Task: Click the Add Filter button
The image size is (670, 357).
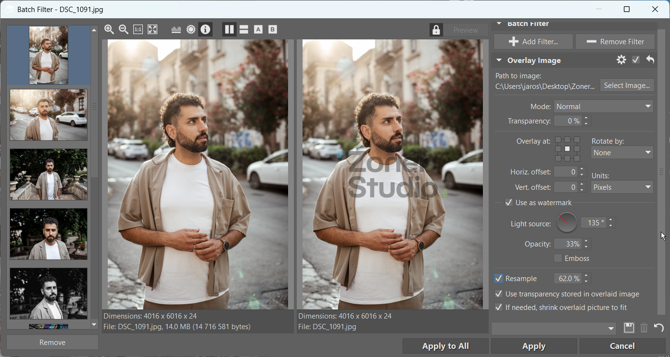Action: [x=533, y=42]
